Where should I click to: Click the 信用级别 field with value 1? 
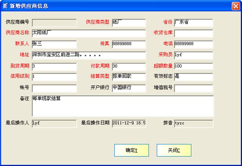click(54, 77)
